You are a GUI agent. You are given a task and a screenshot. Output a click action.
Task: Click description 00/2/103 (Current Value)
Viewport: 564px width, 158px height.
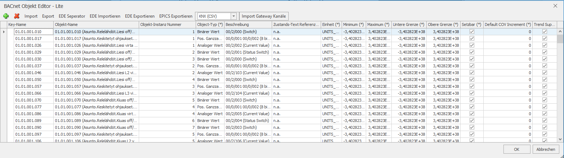(248, 73)
